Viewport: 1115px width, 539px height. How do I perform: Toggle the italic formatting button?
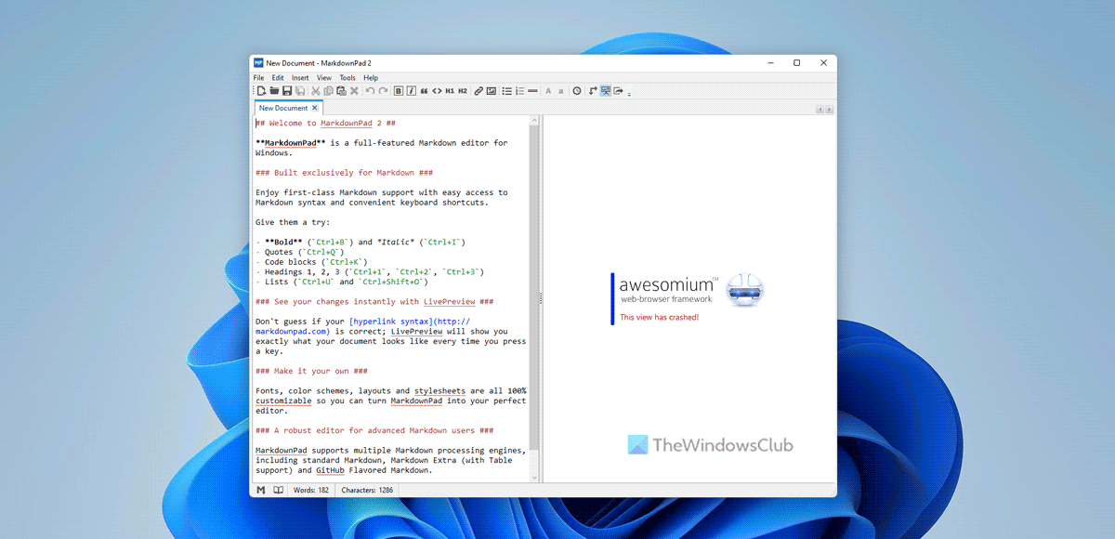click(411, 91)
